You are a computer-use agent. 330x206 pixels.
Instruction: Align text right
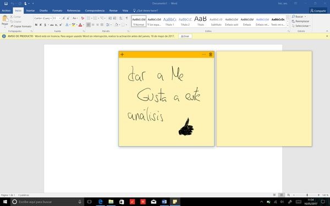pos(97,25)
